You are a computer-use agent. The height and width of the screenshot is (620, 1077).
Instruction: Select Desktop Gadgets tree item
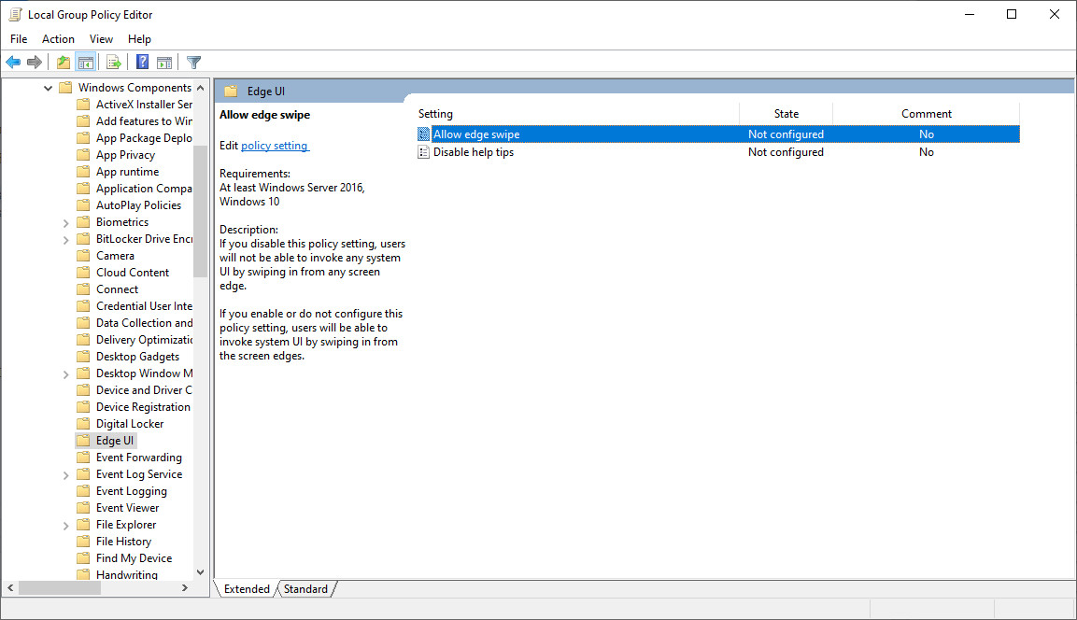(x=137, y=357)
